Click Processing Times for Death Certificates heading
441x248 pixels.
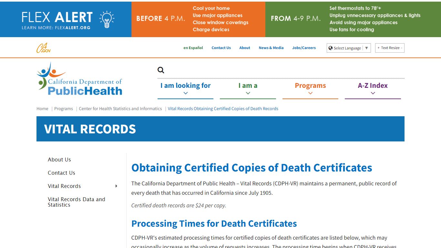(x=214, y=223)
